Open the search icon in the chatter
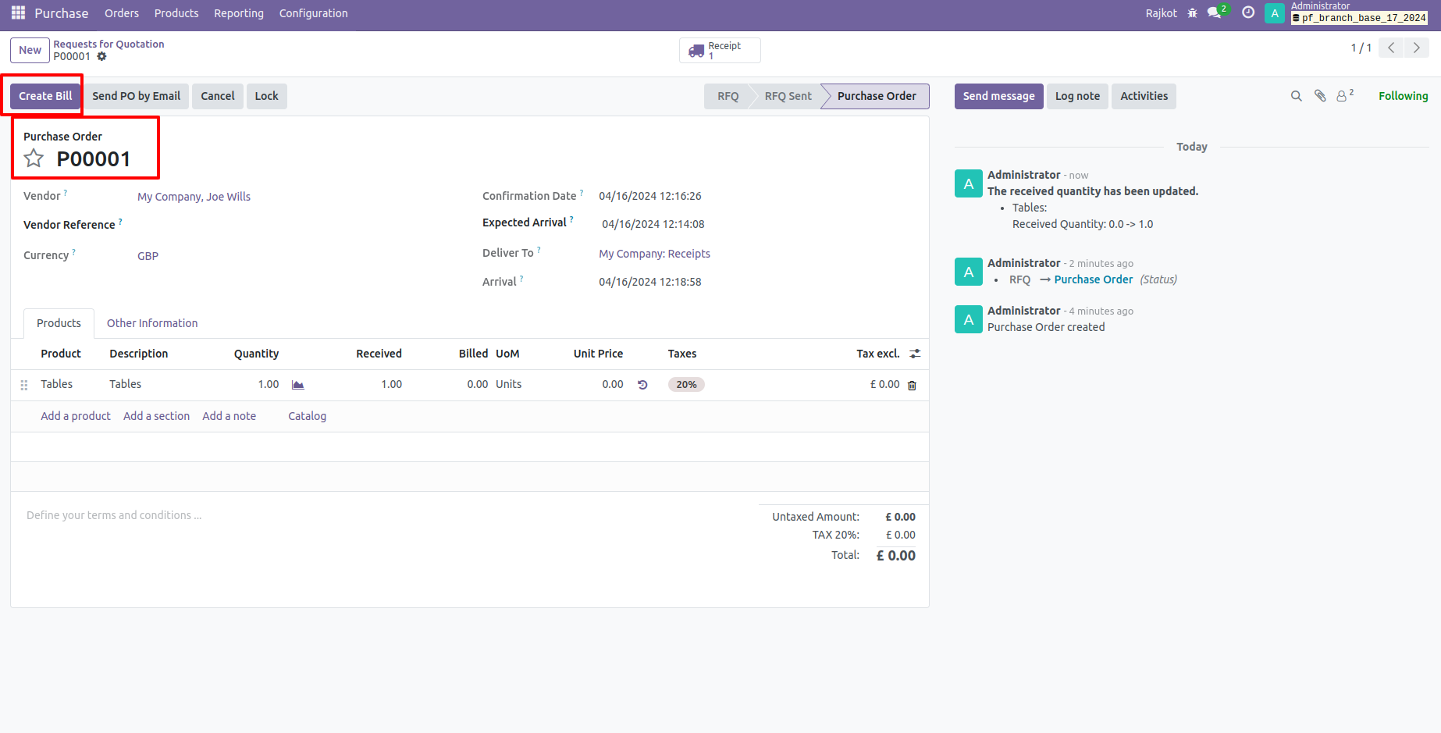 click(1297, 95)
